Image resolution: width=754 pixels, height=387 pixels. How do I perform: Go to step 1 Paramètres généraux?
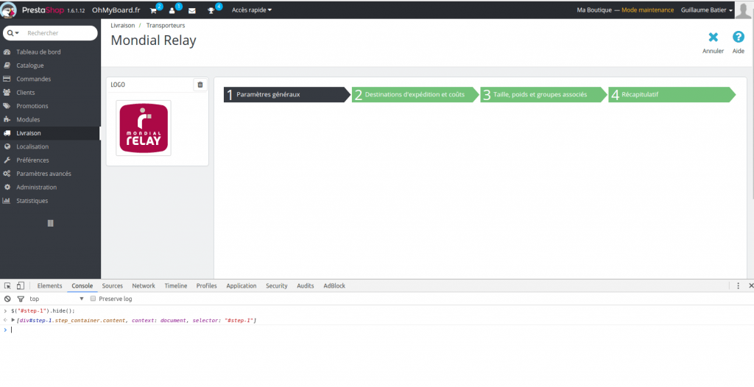click(x=287, y=95)
